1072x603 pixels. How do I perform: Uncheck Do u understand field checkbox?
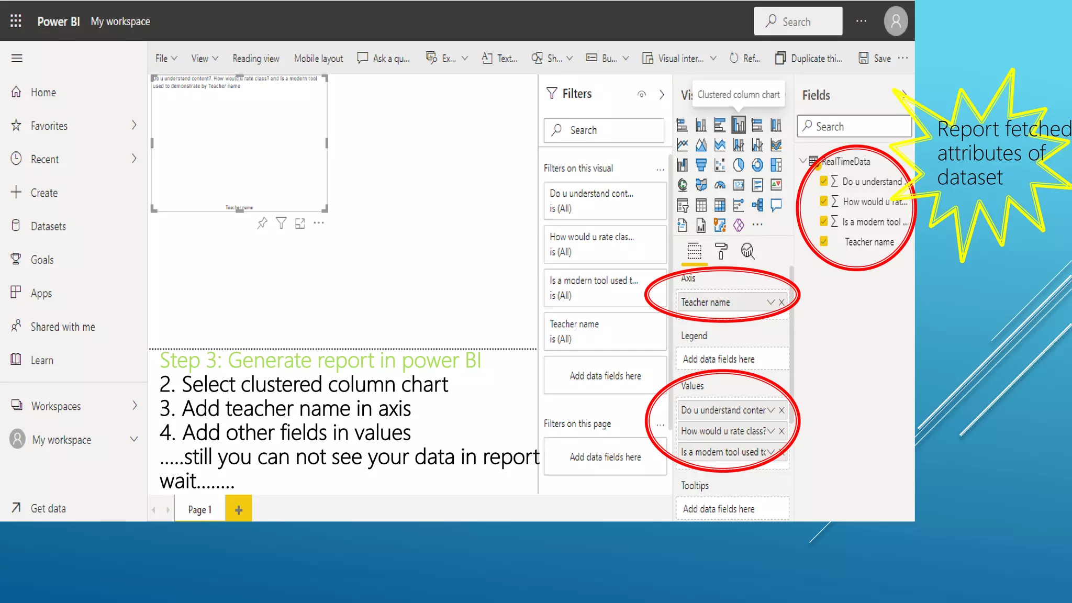823,181
